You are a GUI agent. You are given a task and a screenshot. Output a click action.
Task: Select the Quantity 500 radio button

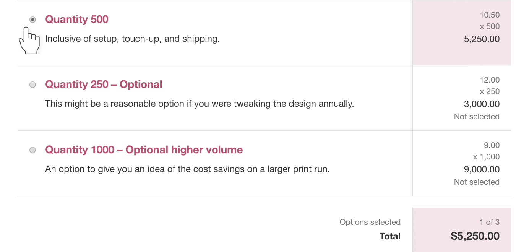coord(32,20)
